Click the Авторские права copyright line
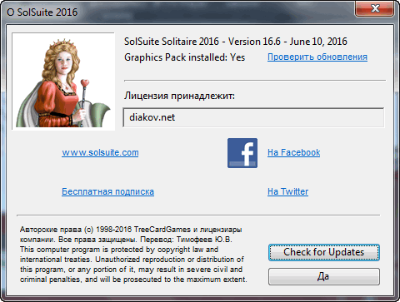 point(131,230)
